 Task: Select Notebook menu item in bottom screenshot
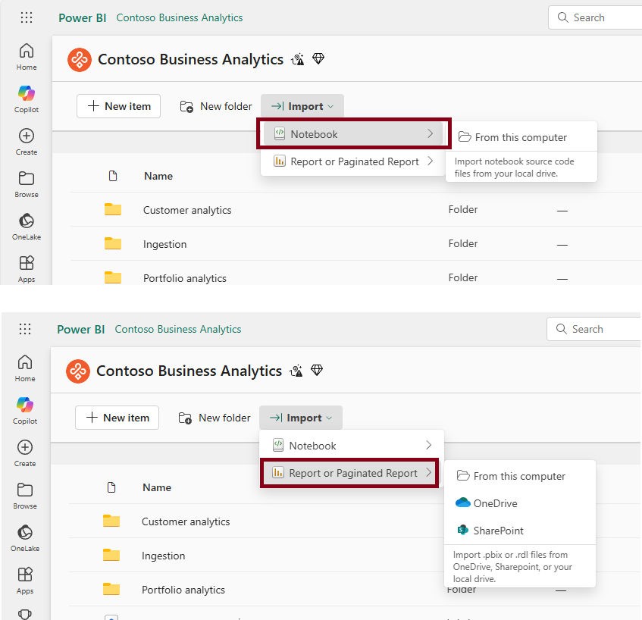[x=352, y=446]
